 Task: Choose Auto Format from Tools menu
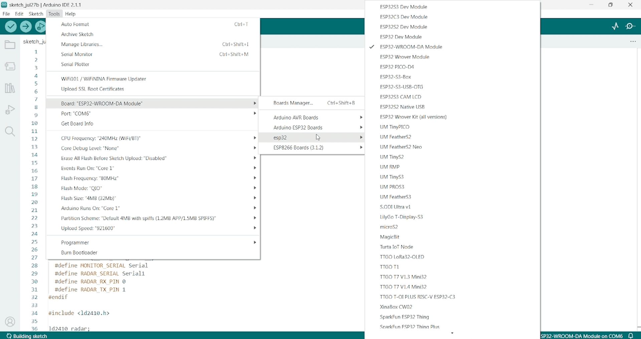153,24
